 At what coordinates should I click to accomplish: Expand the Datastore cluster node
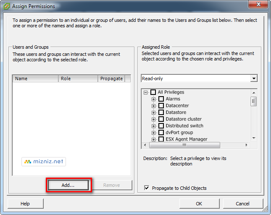click(x=153, y=119)
